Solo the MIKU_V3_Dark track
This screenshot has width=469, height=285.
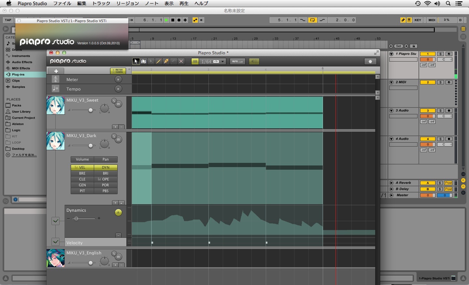click(x=114, y=136)
